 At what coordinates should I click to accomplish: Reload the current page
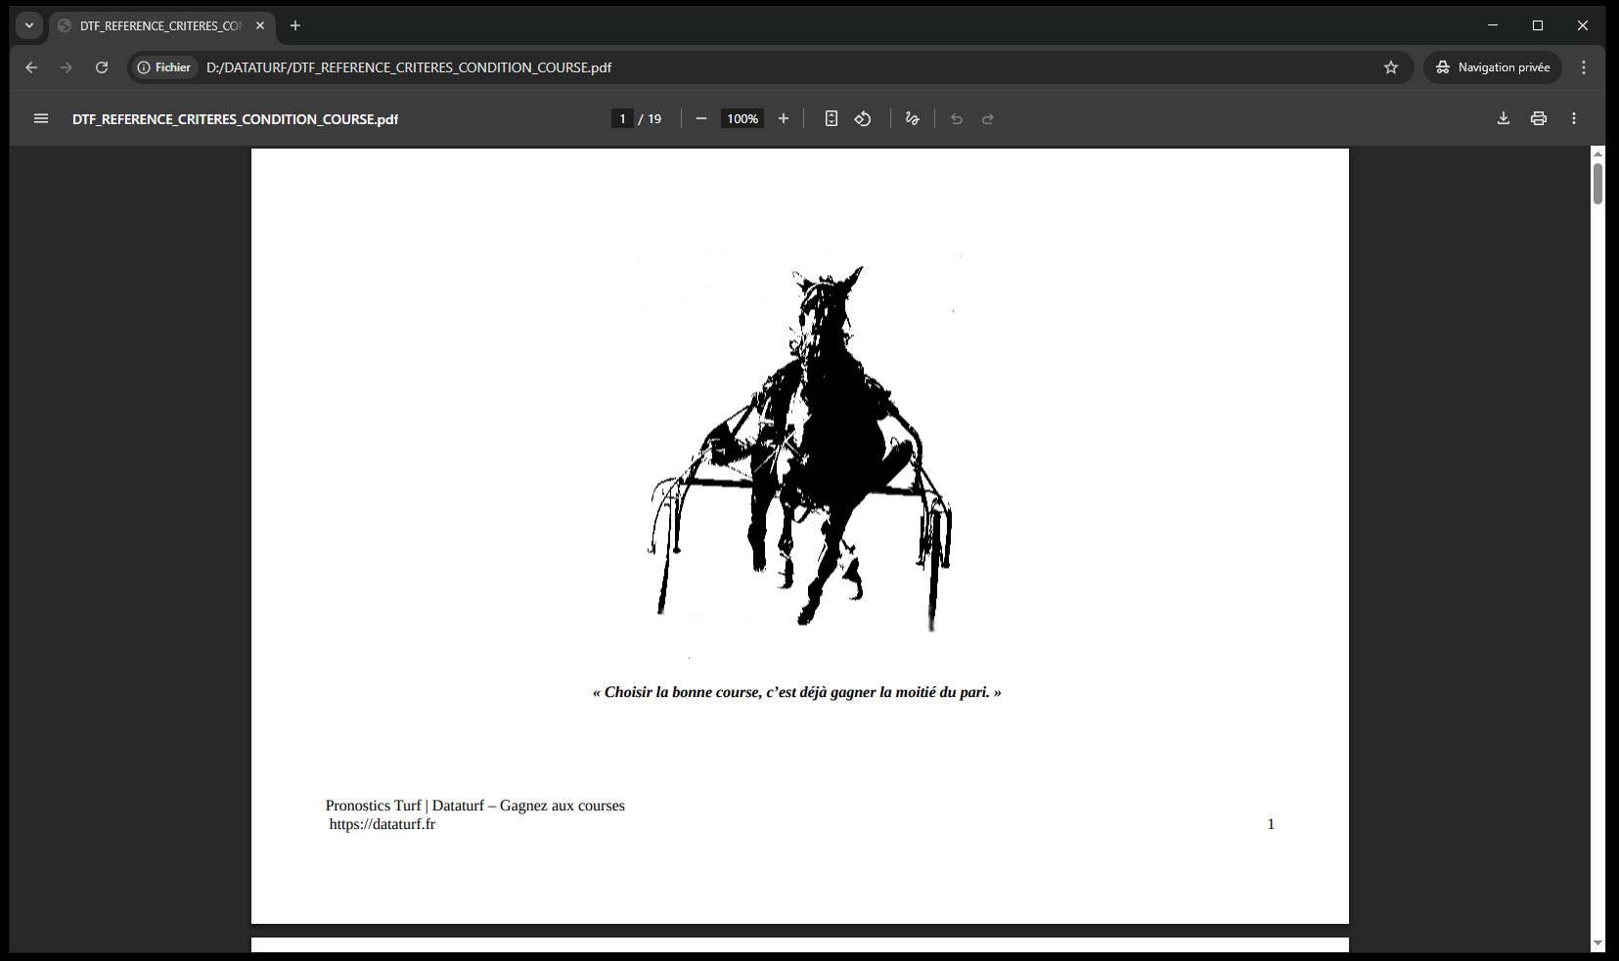click(x=102, y=67)
